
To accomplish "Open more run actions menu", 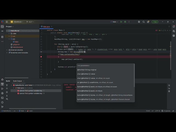I will (129, 22).
